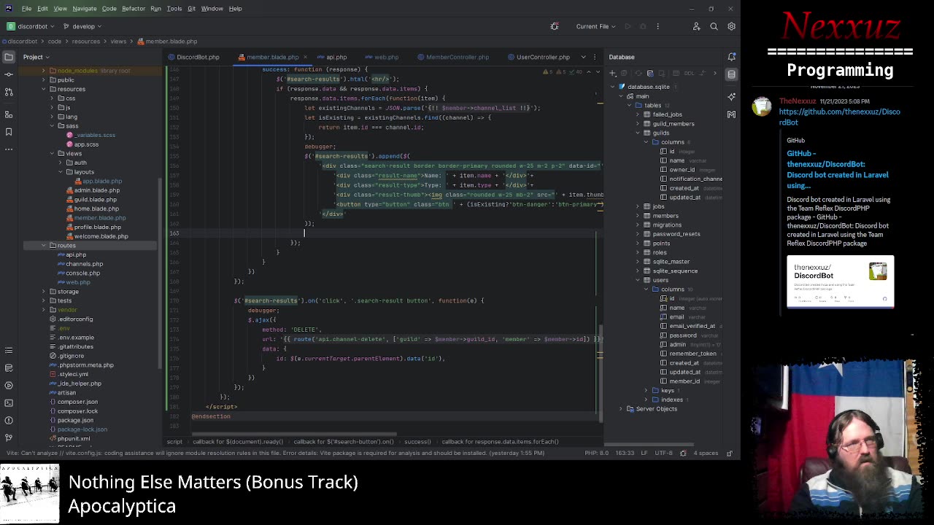934x525 pixels.
Task: Click the PHP: 8.0 language level indicator
Action: click(x=596, y=453)
